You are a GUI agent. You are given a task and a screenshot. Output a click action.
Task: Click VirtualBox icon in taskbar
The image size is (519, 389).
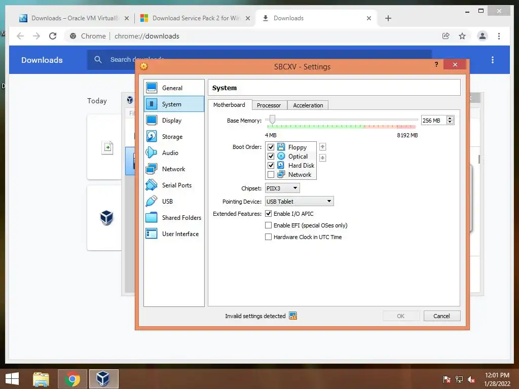(103, 379)
